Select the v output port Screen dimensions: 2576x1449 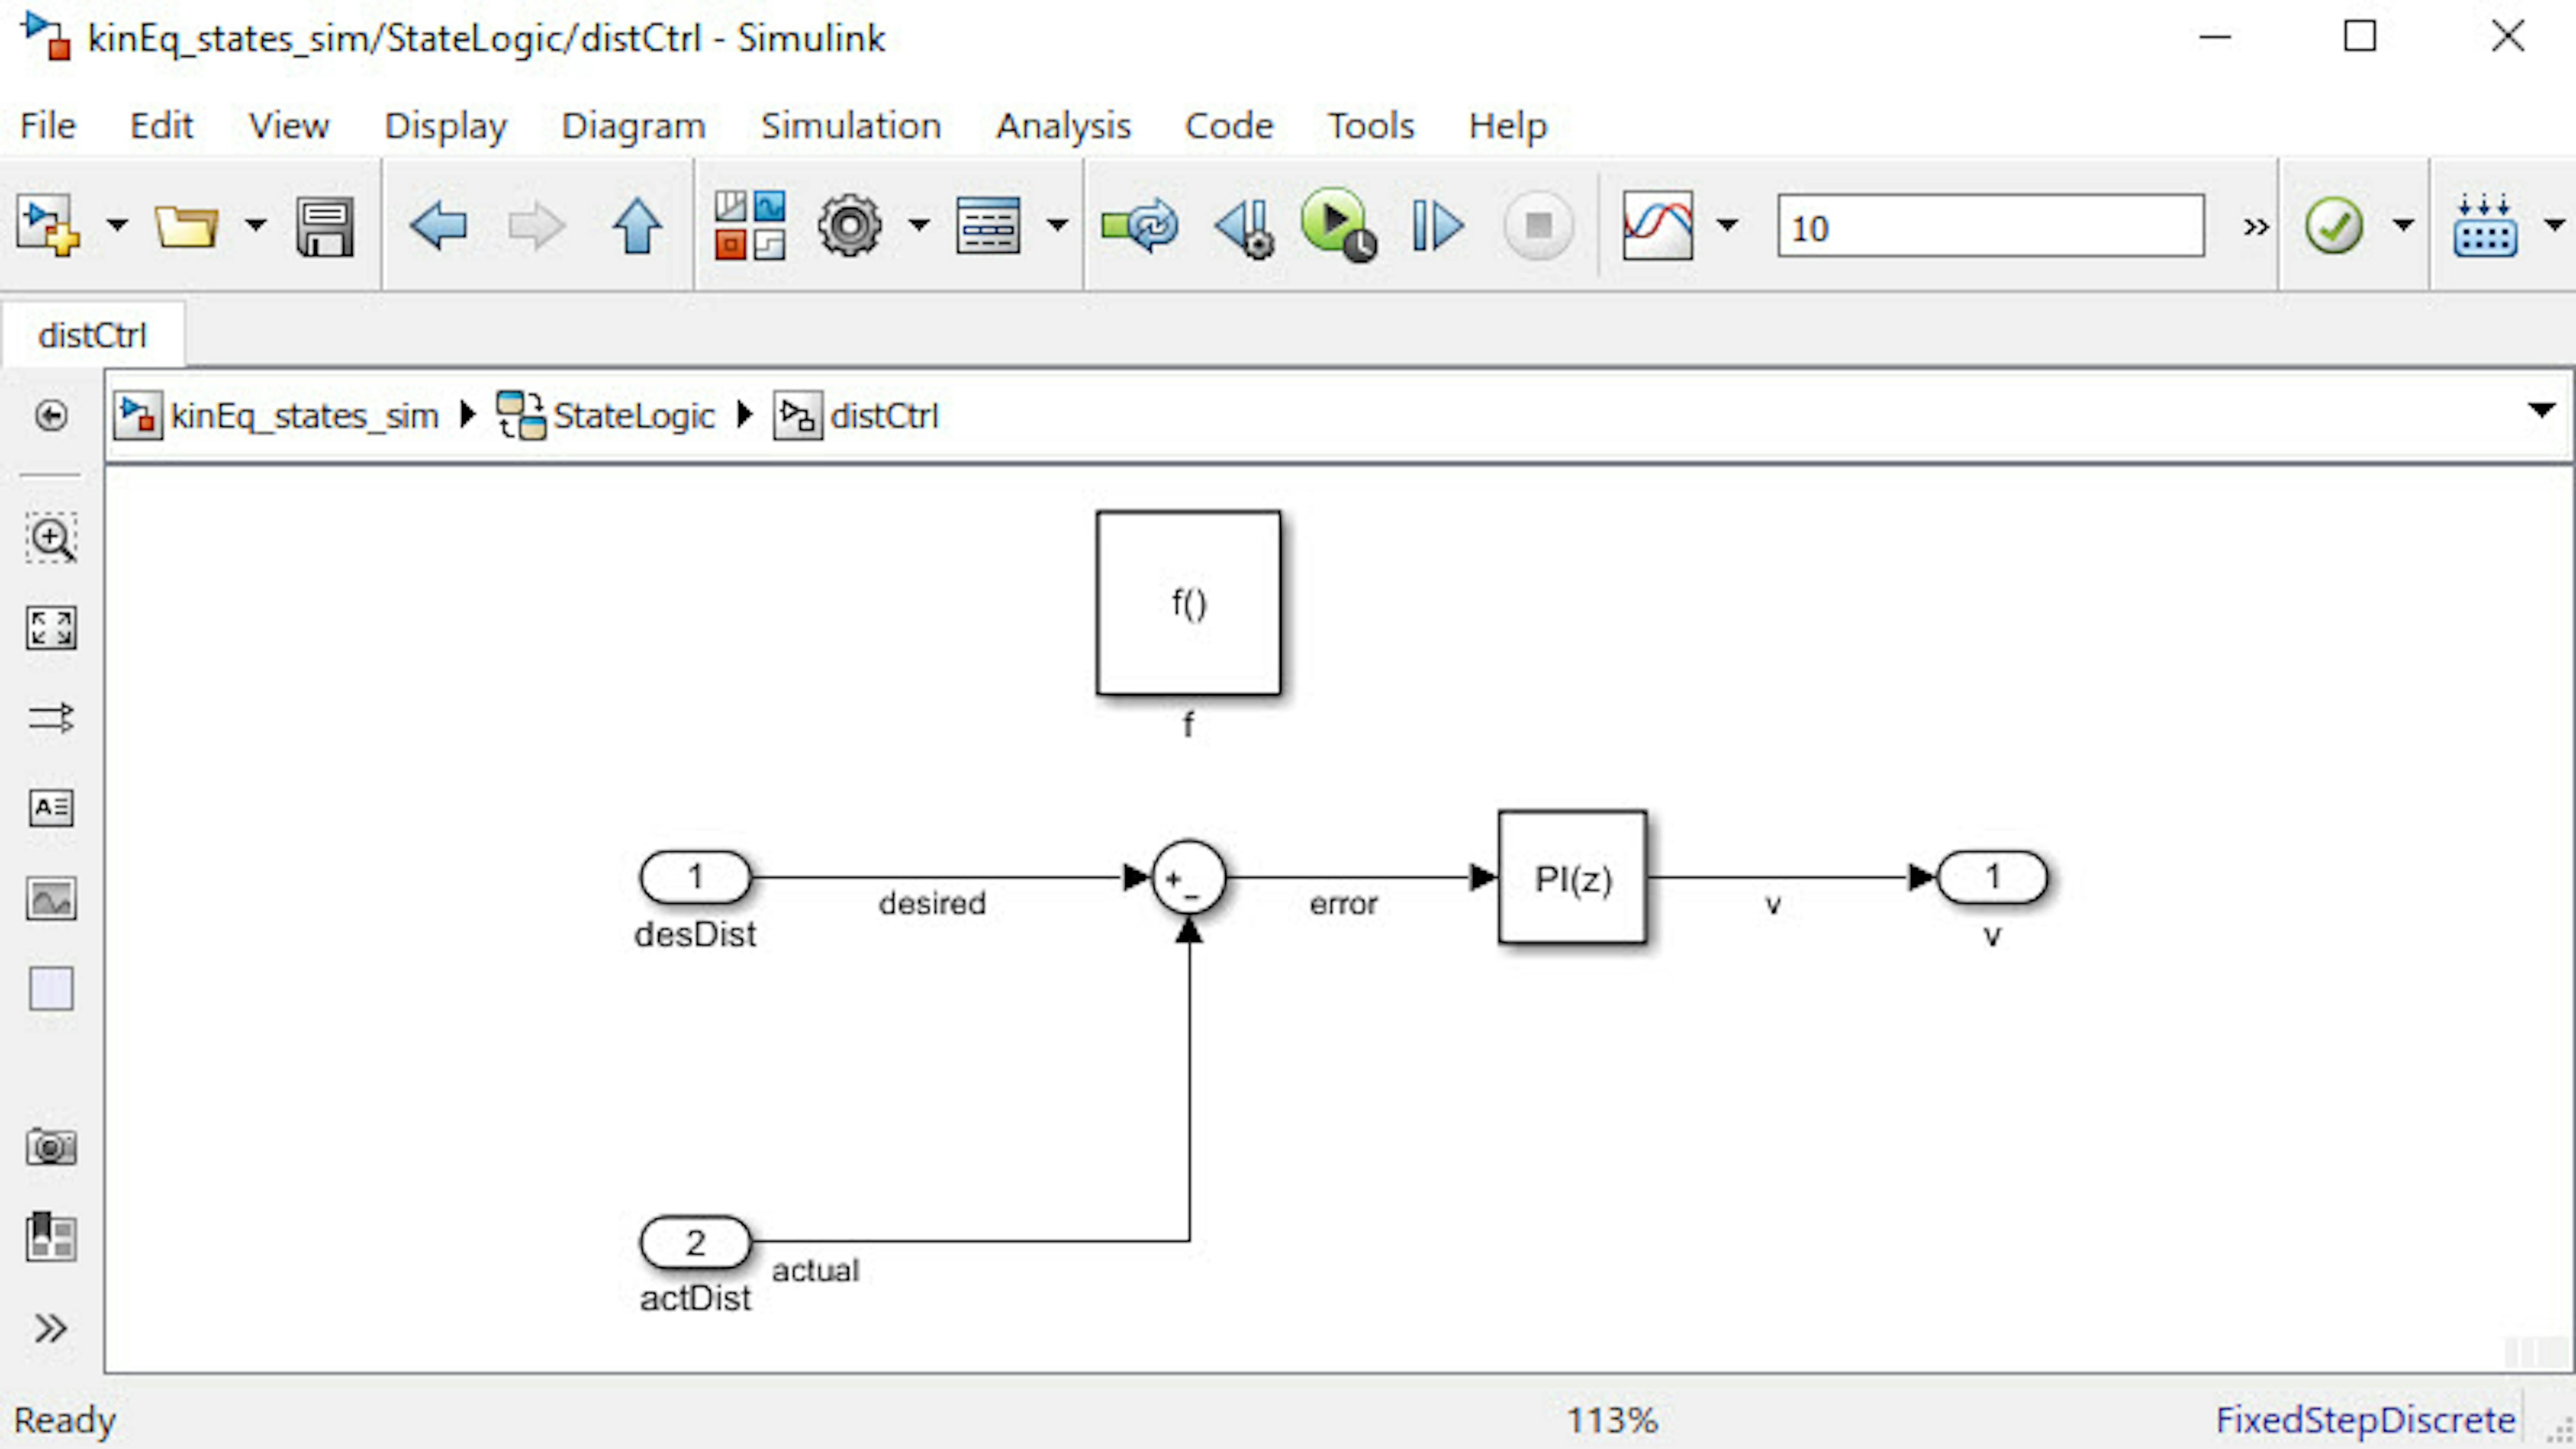(x=1992, y=877)
